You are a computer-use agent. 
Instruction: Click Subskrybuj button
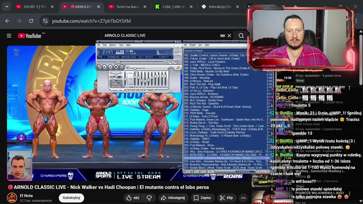pos(71,198)
